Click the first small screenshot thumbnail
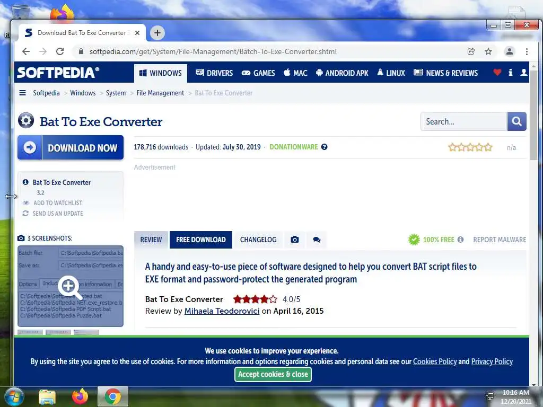The image size is (543, 407). tap(30, 332)
